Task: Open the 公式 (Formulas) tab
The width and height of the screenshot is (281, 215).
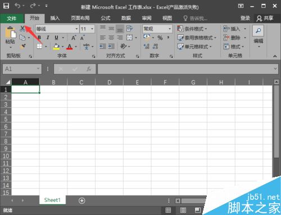Action: (106, 18)
